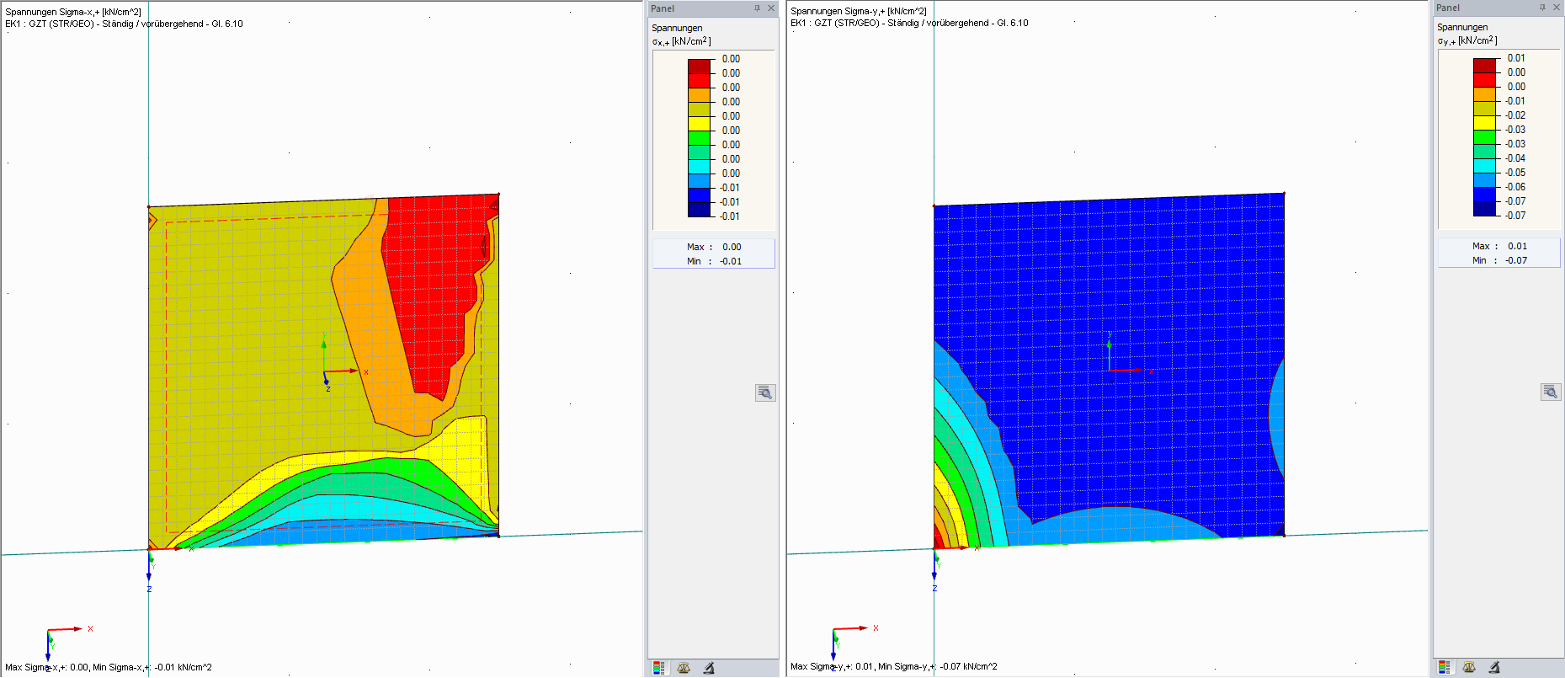Open color scale tab in left panel
The height and width of the screenshot is (678, 1565).
[x=658, y=668]
